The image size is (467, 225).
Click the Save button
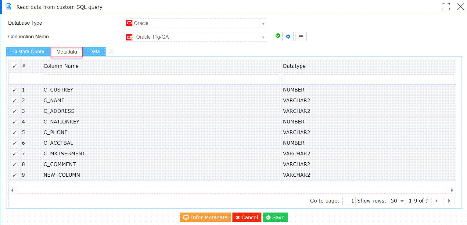(x=275, y=217)
